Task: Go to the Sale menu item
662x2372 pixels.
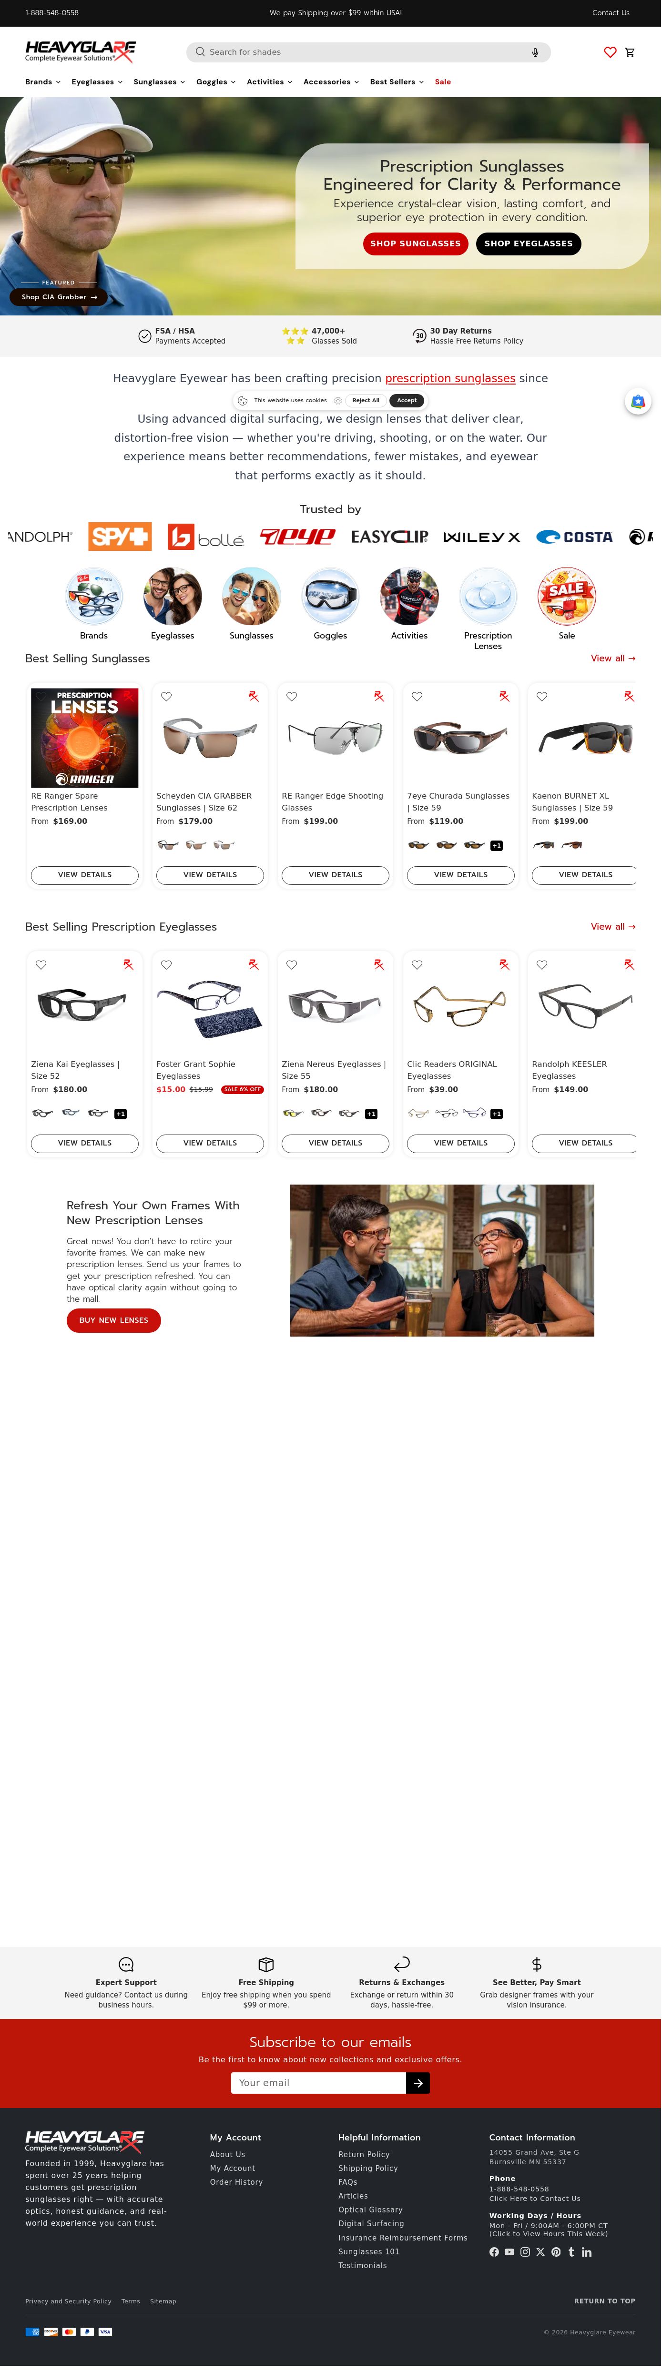Action: 443,82
